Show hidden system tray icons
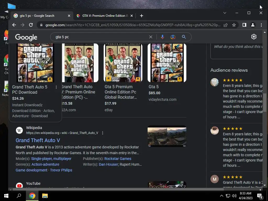268x201 pixels. click(x=221, y=196)
